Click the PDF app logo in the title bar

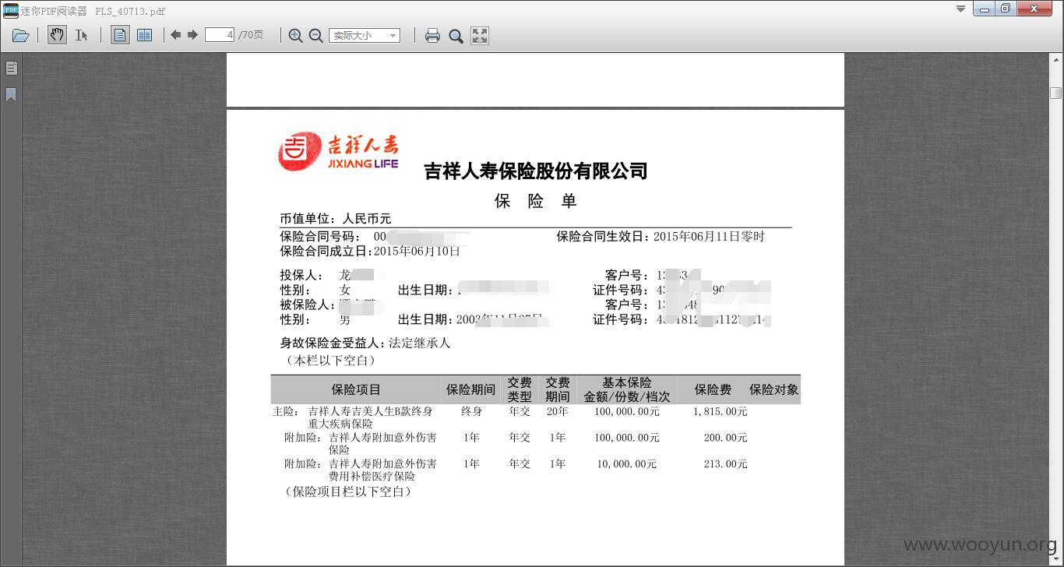tap(9, 10)
